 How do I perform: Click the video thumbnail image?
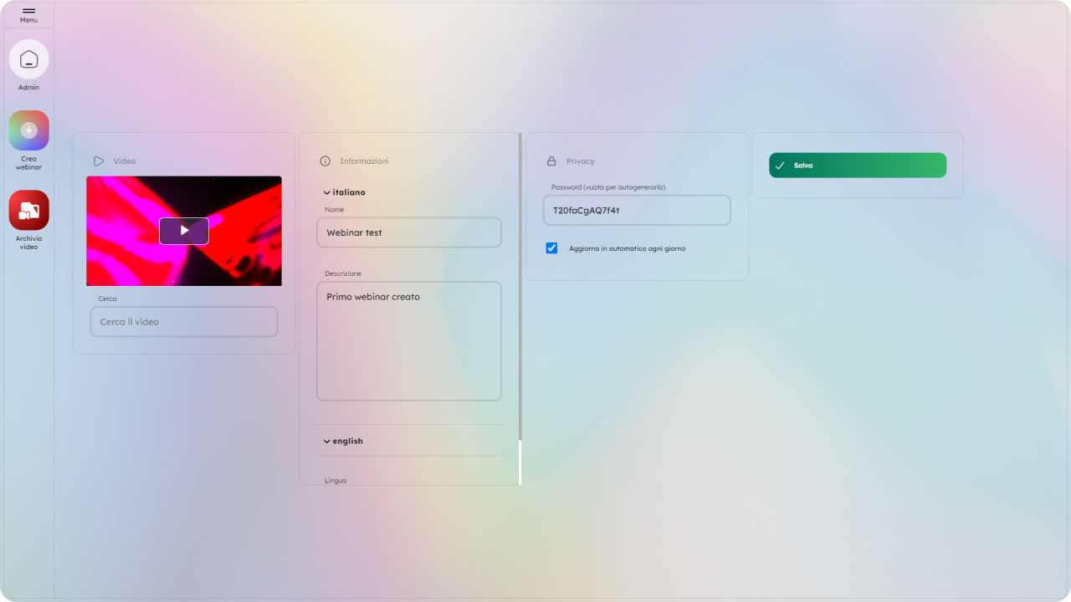(184, 231)
